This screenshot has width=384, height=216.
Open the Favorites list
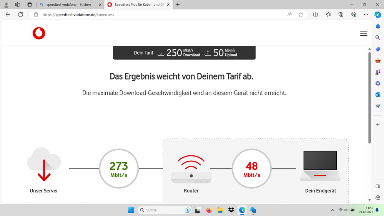(328, 15)
